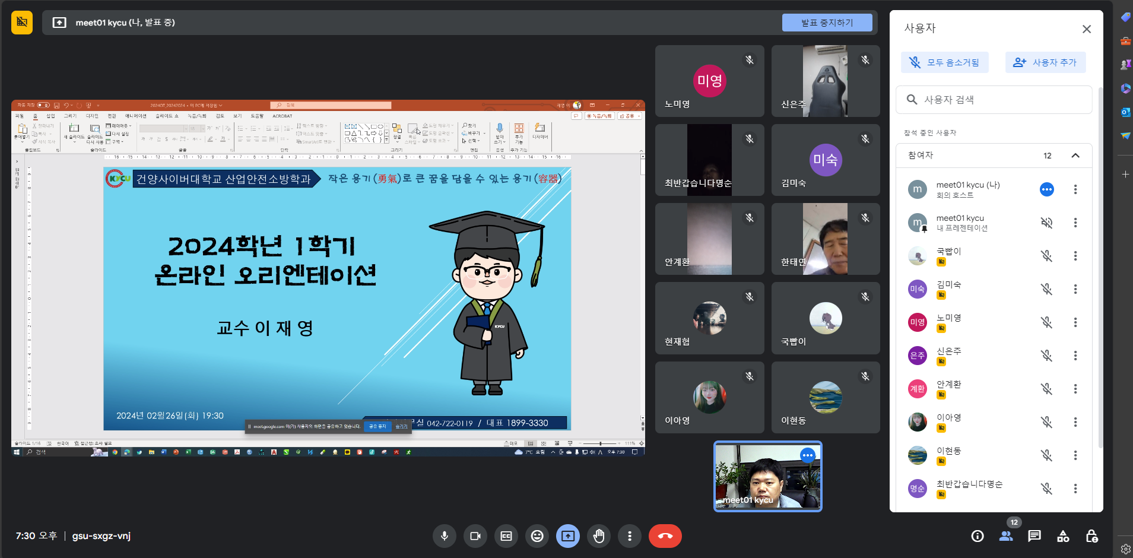This screenshot has width=1133, height=558.
Task: Click 공유 중지 stop sharing button in banner
Action: [377, 426]
